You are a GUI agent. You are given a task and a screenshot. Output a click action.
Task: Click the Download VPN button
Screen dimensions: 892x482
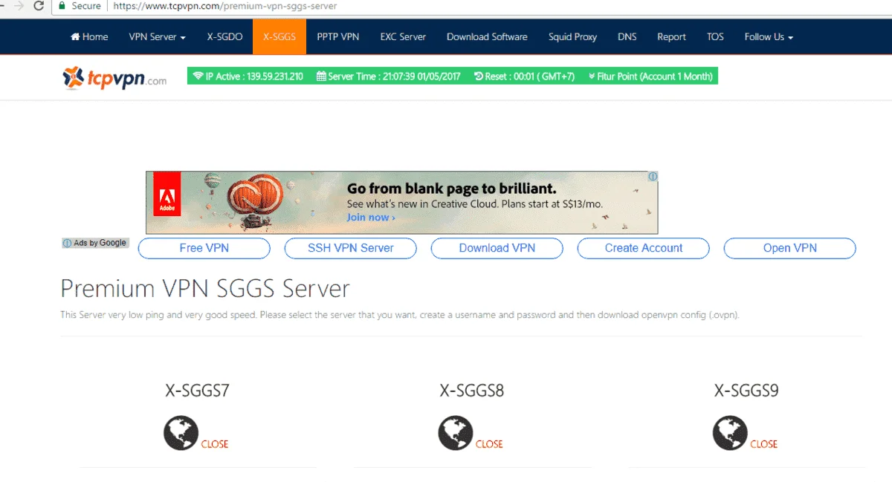click(x=497, y=248)
